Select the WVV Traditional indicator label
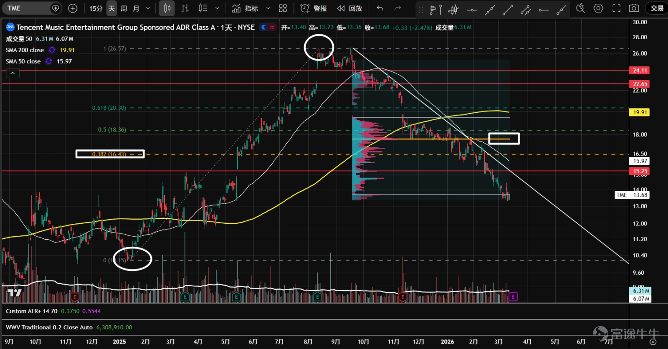The height and width of the screenshot is (349, 668). [49, 327]
